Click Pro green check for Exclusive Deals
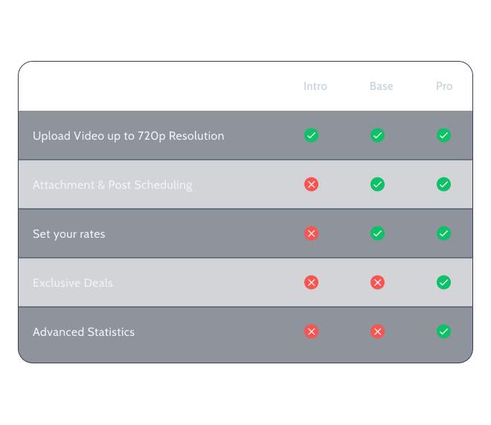Viewport: 491px width, 425px height. [x=443, y=282]
